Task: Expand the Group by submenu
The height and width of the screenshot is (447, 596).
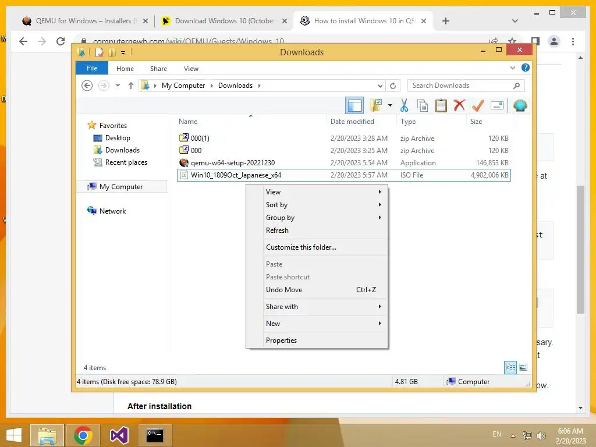Action: (325, 218)
